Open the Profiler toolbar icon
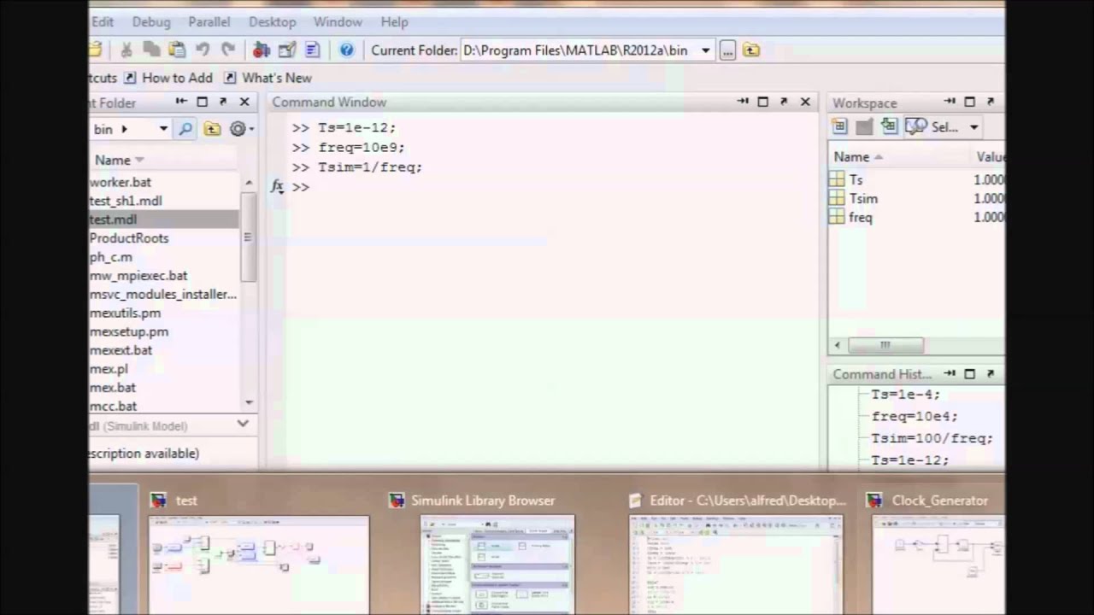Image resolution: width=1094 pixels, height=615 pixels. 312,50
